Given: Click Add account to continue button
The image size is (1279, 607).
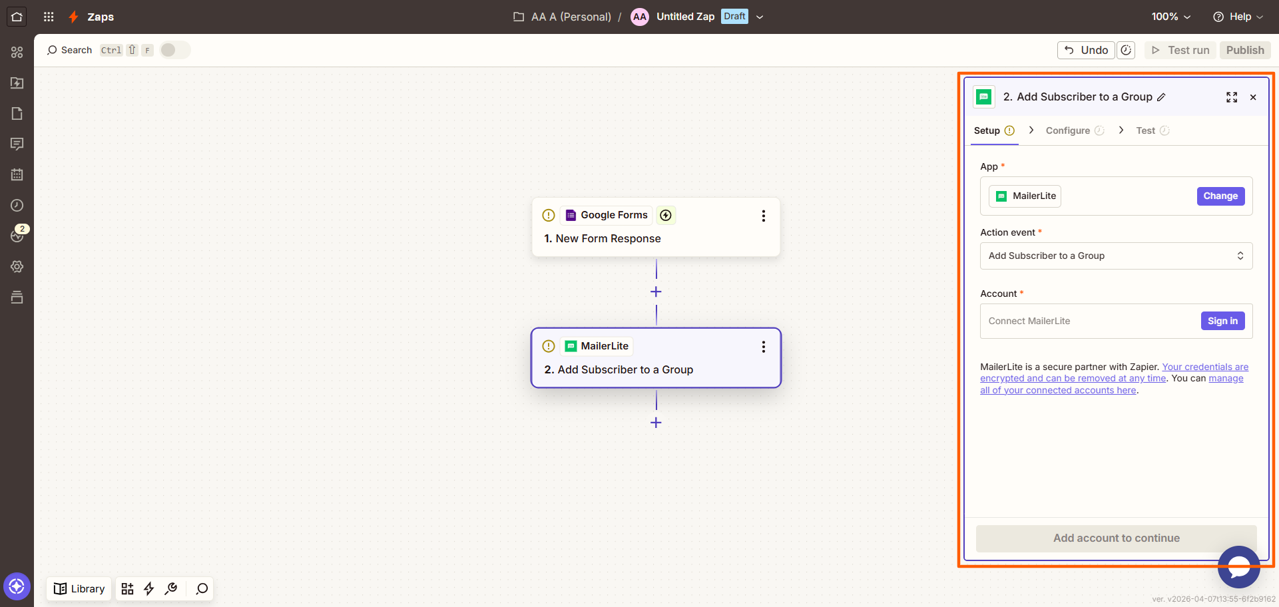Looking at the screenshot, I should coord(1117,538).
